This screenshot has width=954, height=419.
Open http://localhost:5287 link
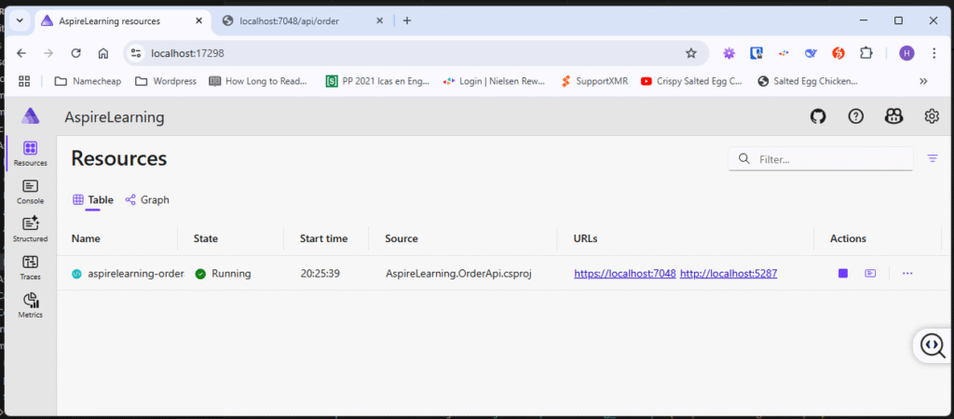(x=729, y=274)
